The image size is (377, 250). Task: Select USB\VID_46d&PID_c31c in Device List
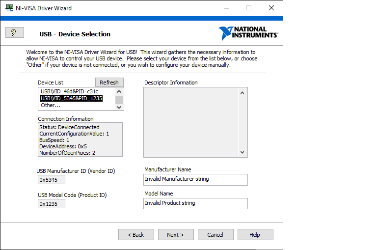coord(70,91)
